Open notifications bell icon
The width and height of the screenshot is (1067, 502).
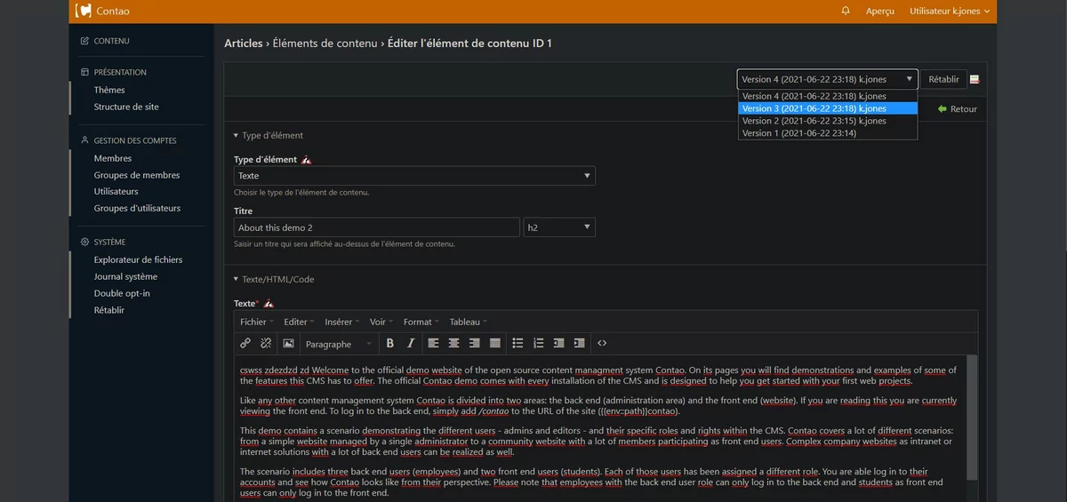(846, 11)
